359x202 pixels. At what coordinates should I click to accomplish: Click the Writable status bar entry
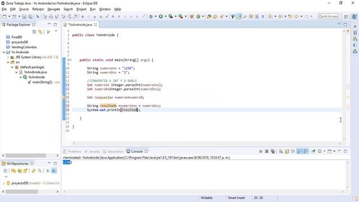[x=206, y=198]
